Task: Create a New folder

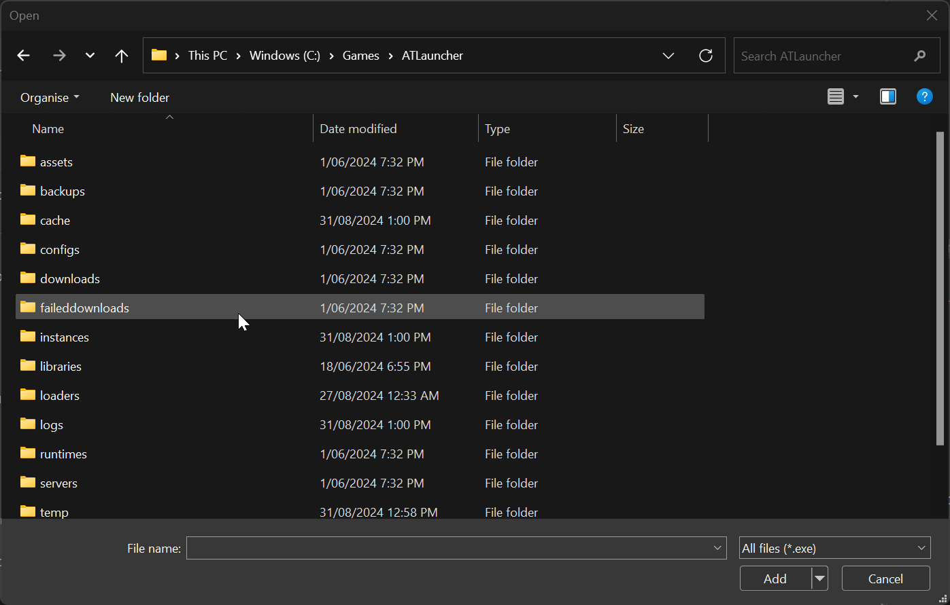Action: point(139,97)
